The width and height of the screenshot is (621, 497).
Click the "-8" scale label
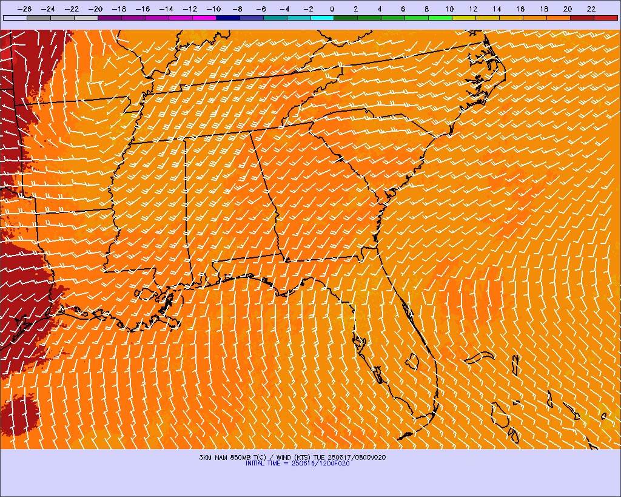[237, 9]
